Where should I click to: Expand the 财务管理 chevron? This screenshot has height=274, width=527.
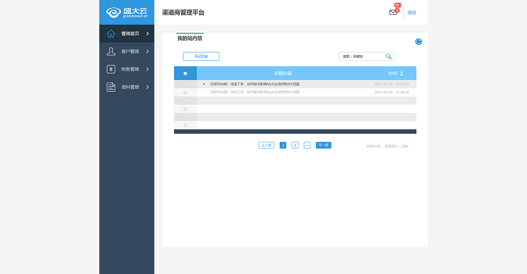pyautogui.click(x=147, y=69)
